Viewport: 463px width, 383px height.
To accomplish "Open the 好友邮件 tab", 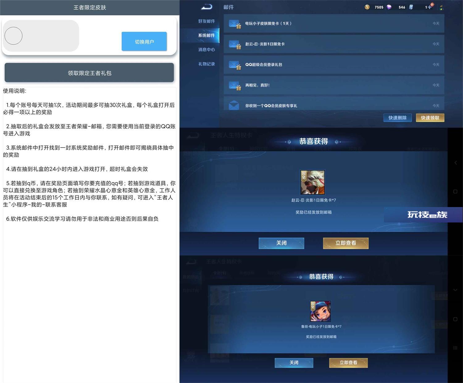I will (206, 21).
